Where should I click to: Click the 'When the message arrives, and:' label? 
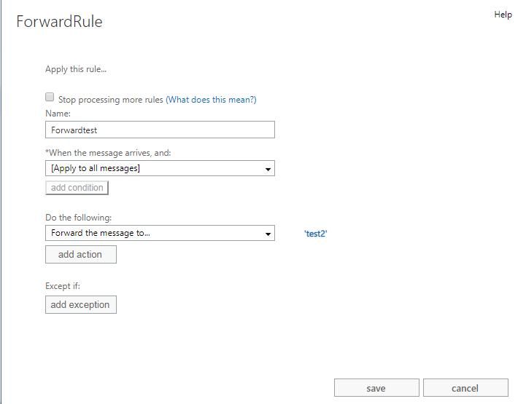pos(109,153)
